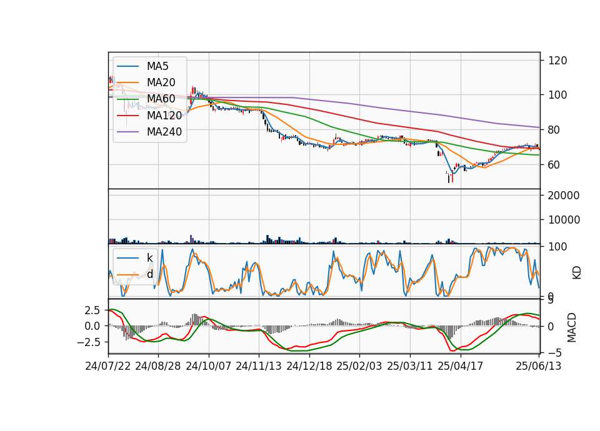600x431 pixels.
Task: Click the MA20 legend label
Action: (161, 82)
